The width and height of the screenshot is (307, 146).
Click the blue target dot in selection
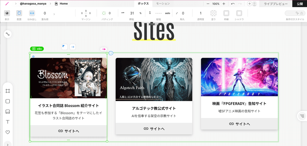pyautogui.click(x=34, y=56)
